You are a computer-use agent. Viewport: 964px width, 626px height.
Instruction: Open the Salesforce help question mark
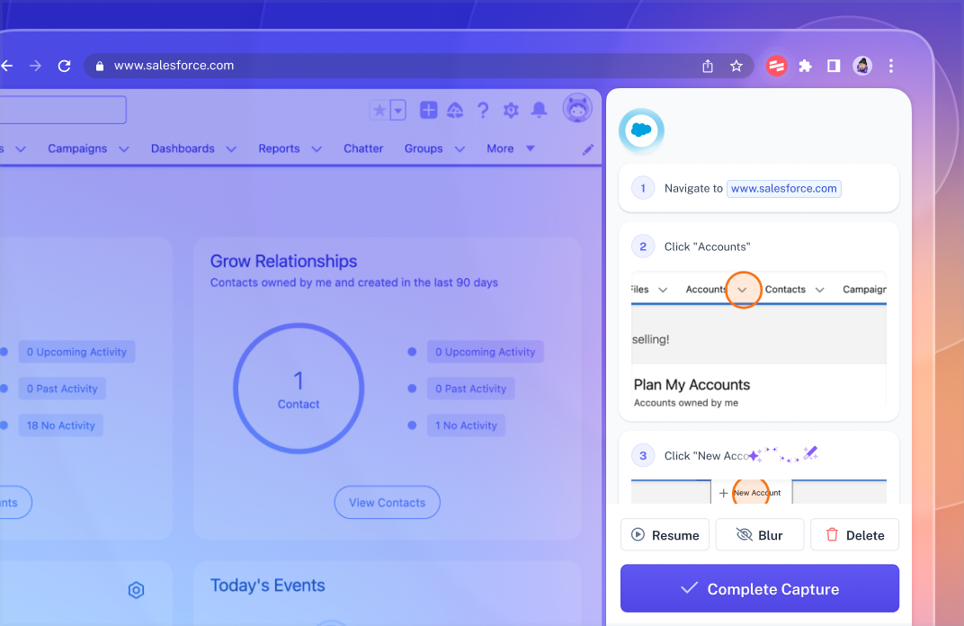pos(483,111)
